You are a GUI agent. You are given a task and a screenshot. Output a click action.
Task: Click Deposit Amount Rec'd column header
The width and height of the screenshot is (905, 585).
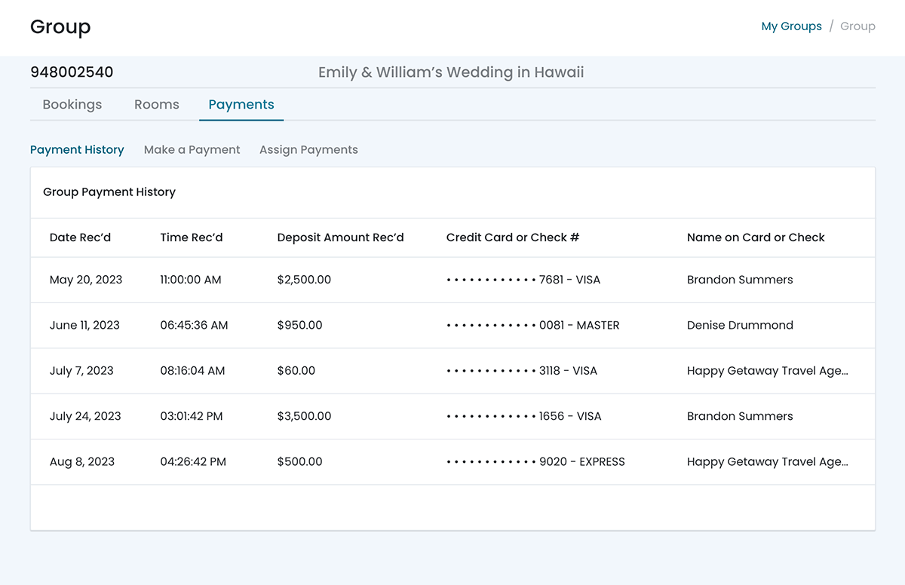340,237
